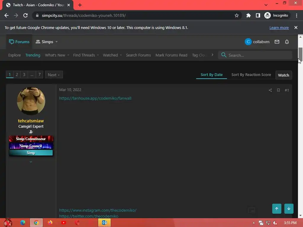Click the search magnifier icon
303x227 pixels.
point(224,55)
